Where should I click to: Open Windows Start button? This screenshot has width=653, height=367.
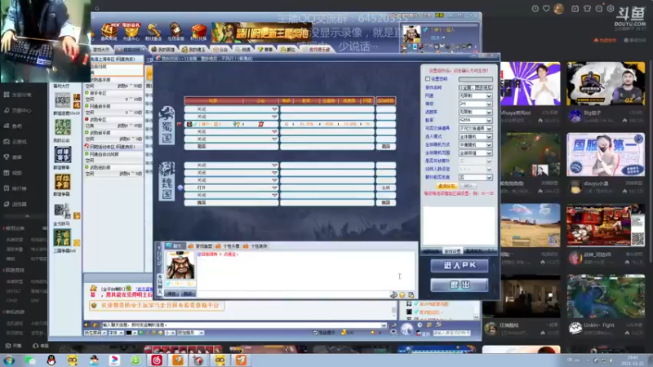9,360
